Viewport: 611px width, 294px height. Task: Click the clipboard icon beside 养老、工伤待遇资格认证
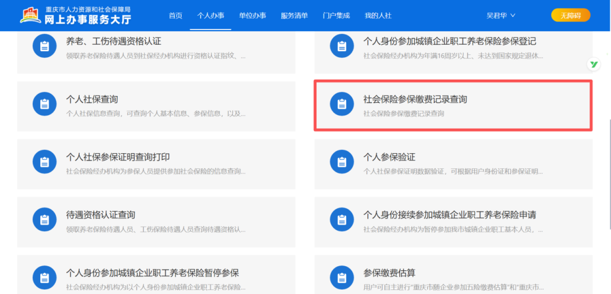[x=45, y=46]
